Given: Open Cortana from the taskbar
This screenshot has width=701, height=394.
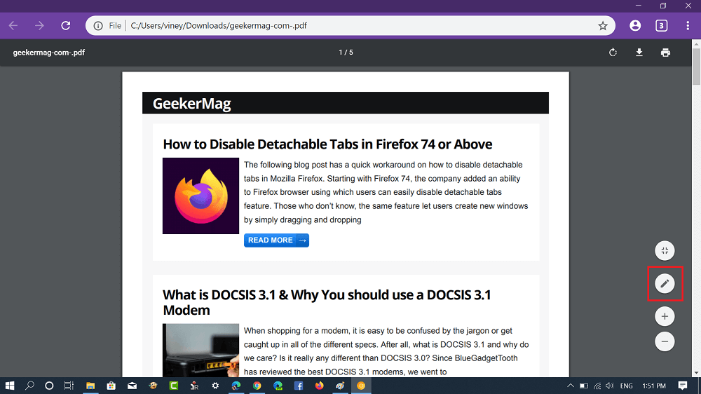Looking at the screenshot, I should [49, 386].
